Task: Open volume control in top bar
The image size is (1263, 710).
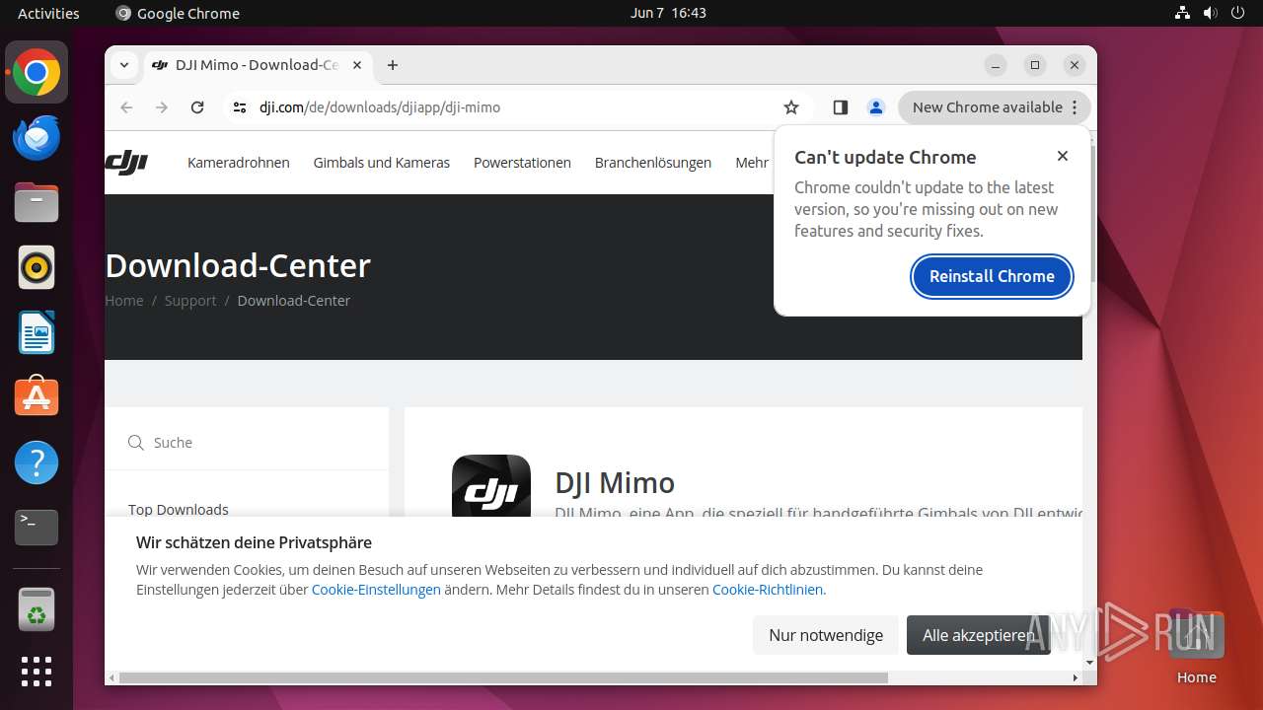Action: (x=1210, y=13)
